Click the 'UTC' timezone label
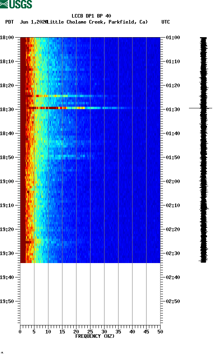This screenshot has width=221, height=357. coord(166,22)
